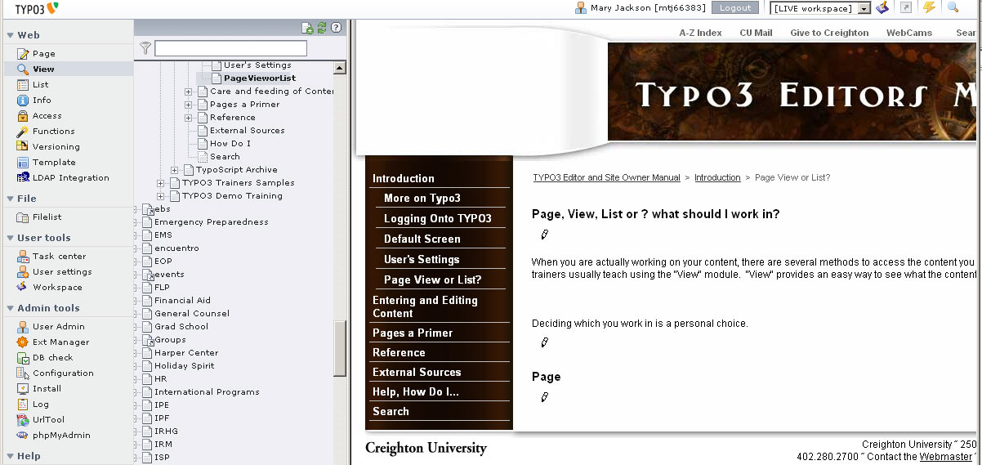Click the page tree filter input field
This screenshot has height=465, width=982.
coord(230,48)
